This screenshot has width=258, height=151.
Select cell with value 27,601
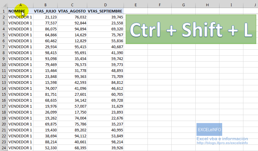click(x=72, y=94)
